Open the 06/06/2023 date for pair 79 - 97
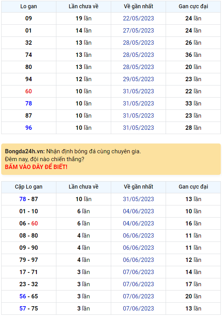Viewport: 222px width, 316px height. point(139,260)
